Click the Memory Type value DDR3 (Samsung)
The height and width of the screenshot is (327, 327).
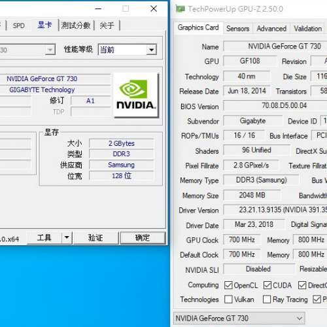point(261,180)
